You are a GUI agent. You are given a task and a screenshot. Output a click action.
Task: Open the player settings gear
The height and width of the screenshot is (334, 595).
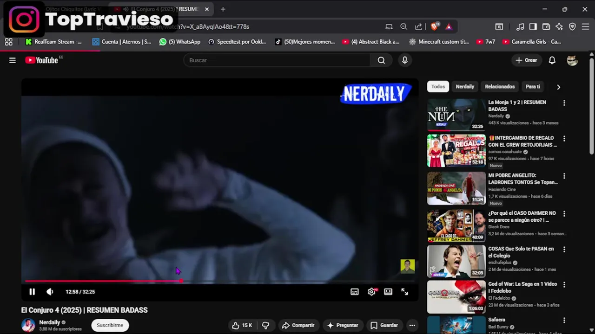(x=372, y=292)
